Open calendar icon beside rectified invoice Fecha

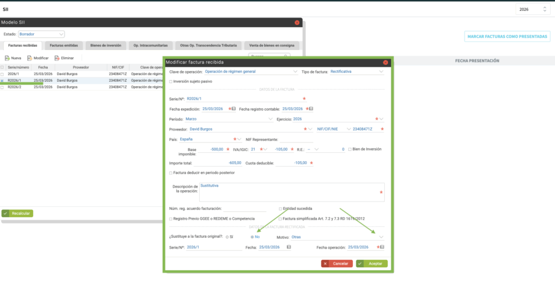[288, 247]
